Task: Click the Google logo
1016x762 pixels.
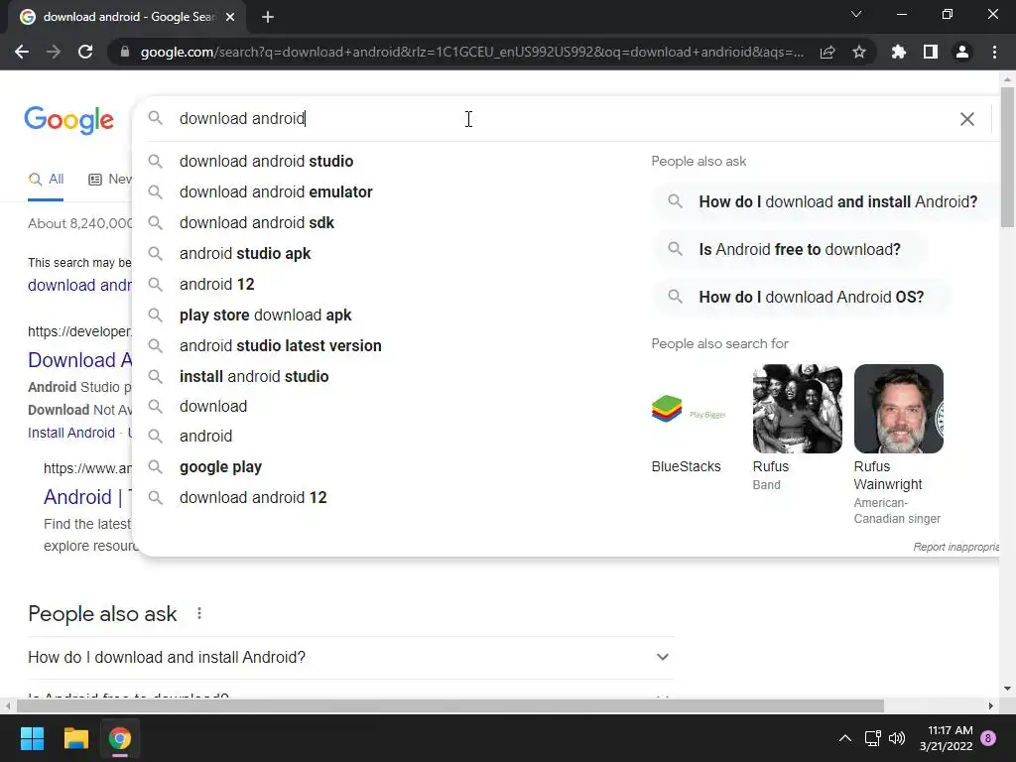Action: (68, 120)
